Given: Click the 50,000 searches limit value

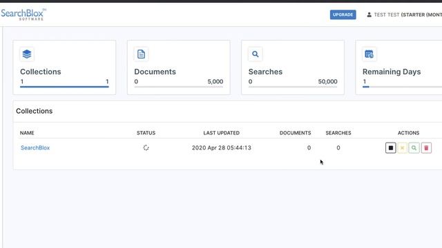Looking at the screenshot, I should point(327,81).
